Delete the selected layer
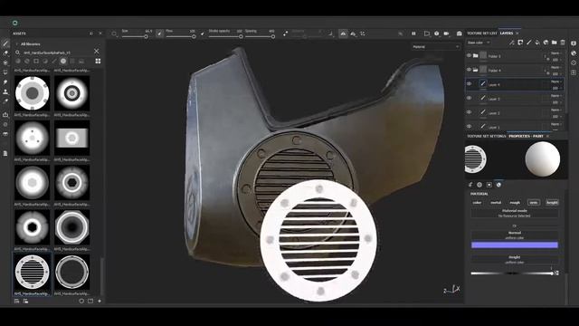 pyautogui.click(x=563, y=43)
